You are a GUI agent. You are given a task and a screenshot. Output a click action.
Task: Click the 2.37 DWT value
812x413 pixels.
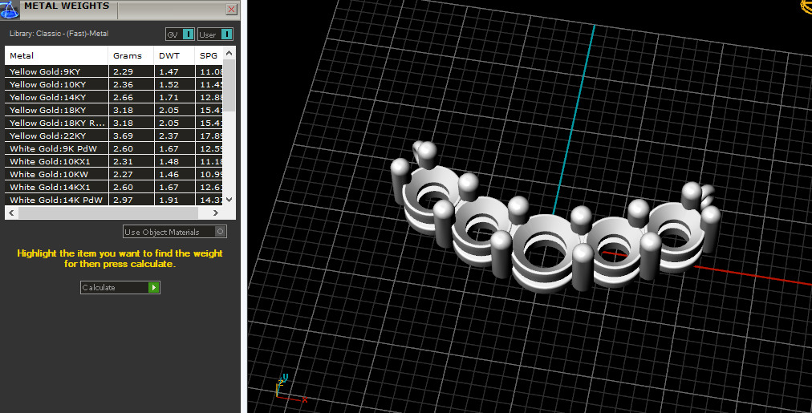[x=168, y=136]
